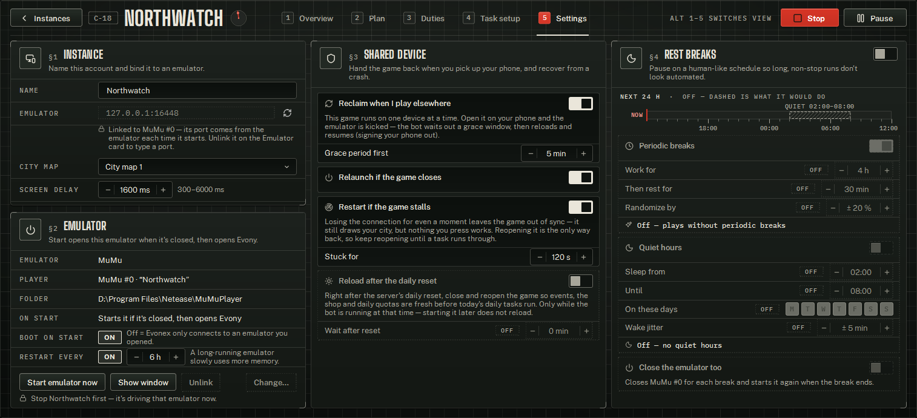Click the clock icon beside Periodic breaks
Viewport: 917px width, 418px height.
pos(629,146)
